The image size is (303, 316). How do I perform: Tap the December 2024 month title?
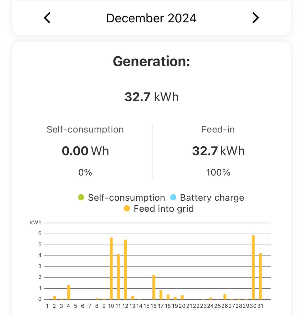[151, 18]
